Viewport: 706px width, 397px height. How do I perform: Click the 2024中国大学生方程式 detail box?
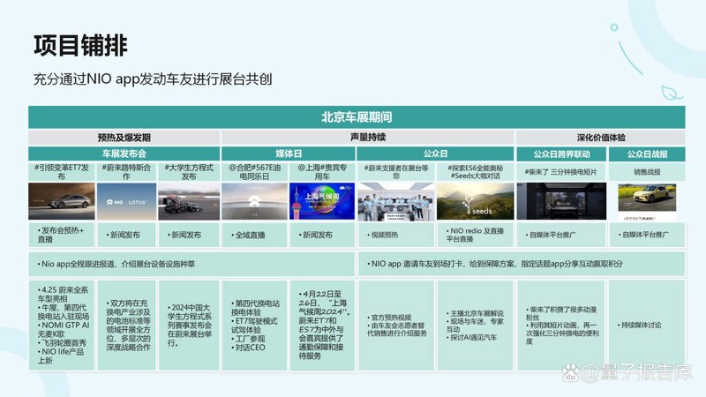189,325
